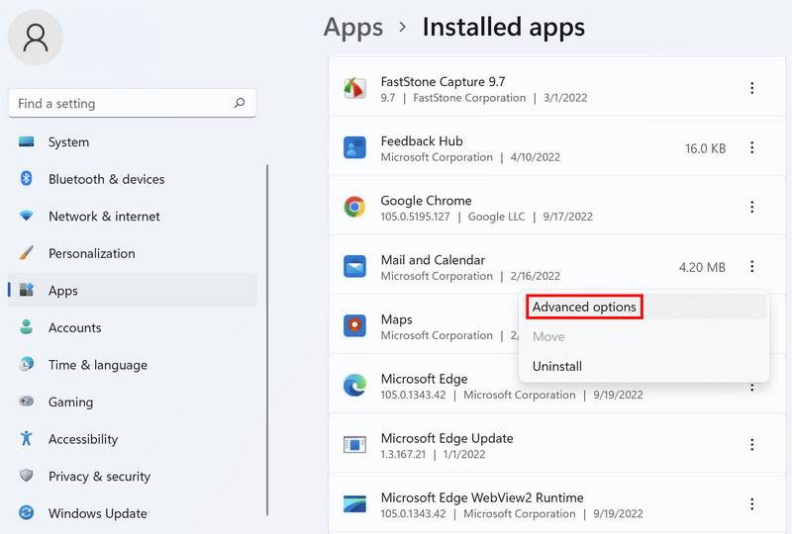Click the Windows Update sync icon
Screen dimensions: 792x534
click(27, 513)
